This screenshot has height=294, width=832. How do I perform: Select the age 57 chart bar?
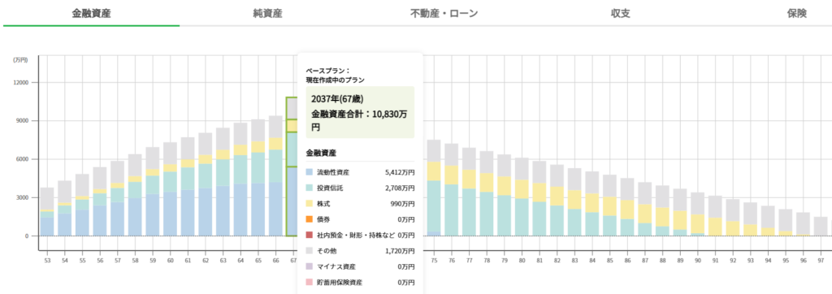pyautogui.click(x=117, y=198)
